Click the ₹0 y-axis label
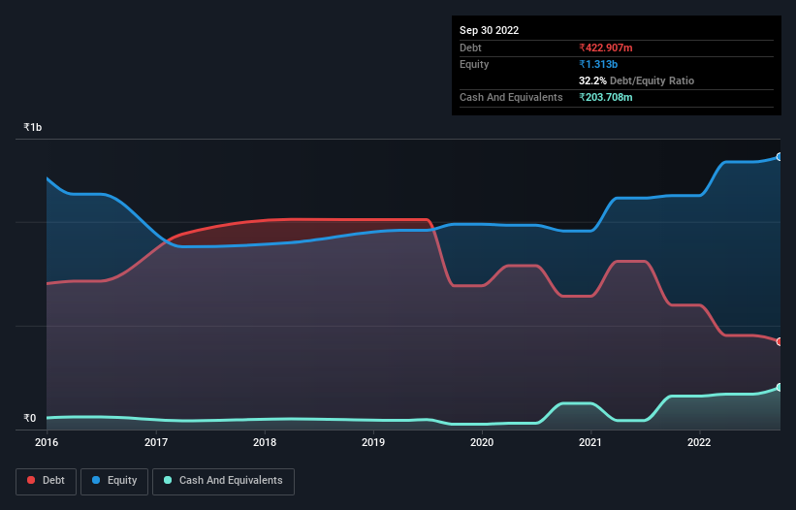The image size is (796, 510). [30, 418]
